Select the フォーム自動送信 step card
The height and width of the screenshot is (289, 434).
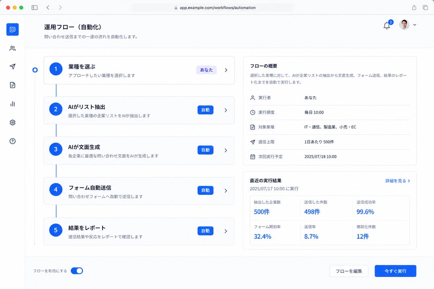(x=139, y=191)
